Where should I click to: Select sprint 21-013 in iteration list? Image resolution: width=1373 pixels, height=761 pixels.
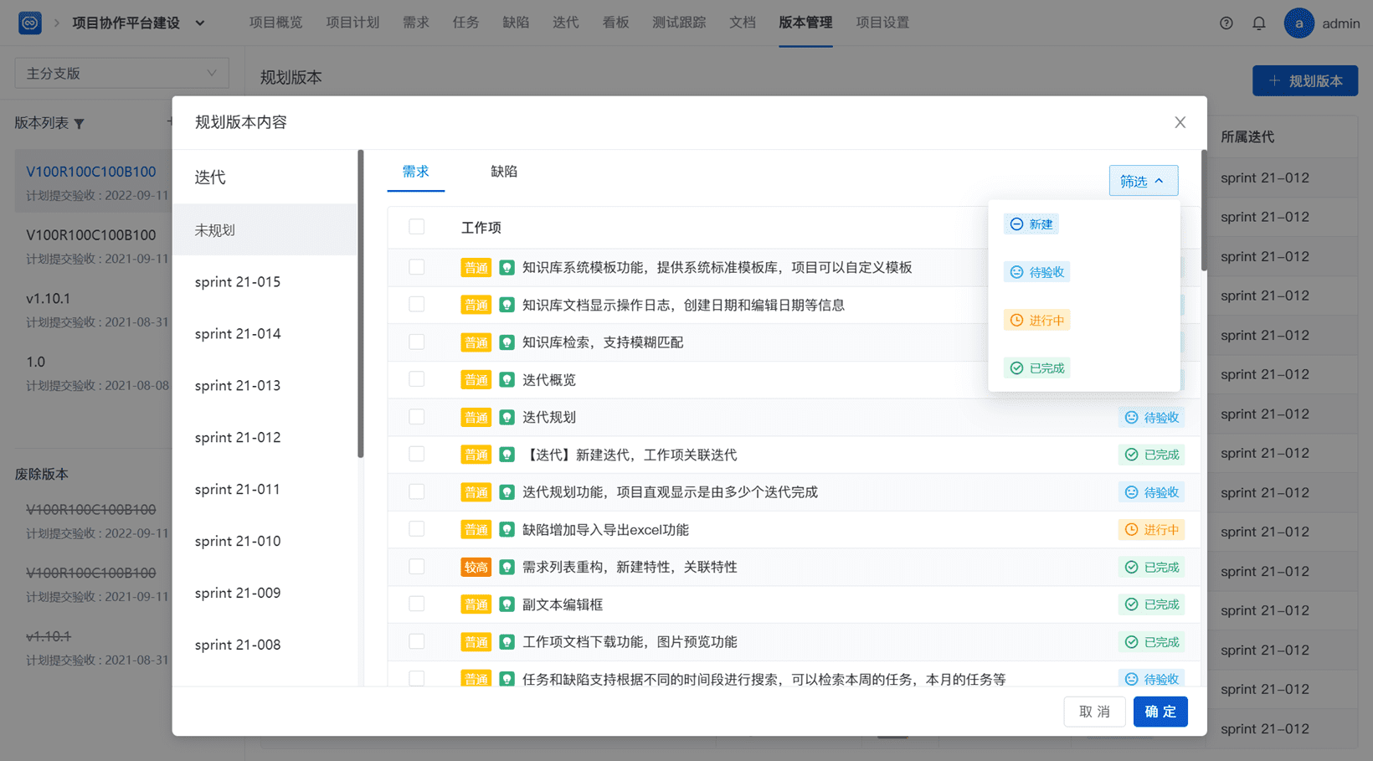(x=265, y=386)
